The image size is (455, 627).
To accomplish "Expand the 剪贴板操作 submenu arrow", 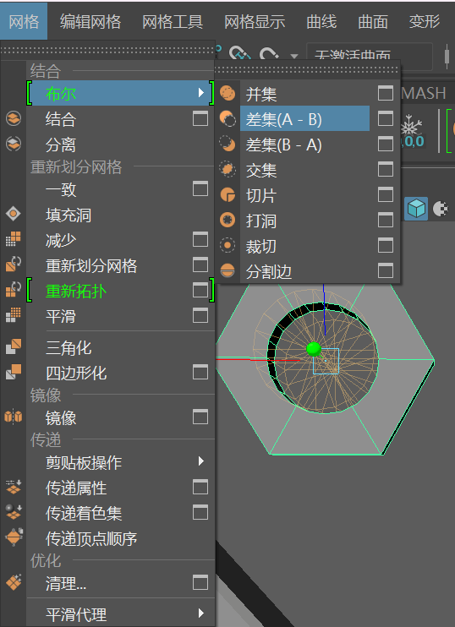I will coord(201,461).
